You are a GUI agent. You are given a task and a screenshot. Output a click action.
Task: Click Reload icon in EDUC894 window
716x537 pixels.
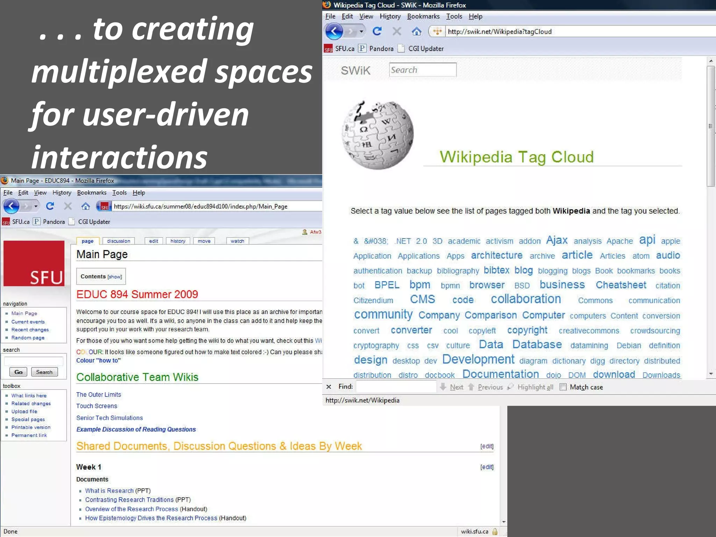(50, 206)
